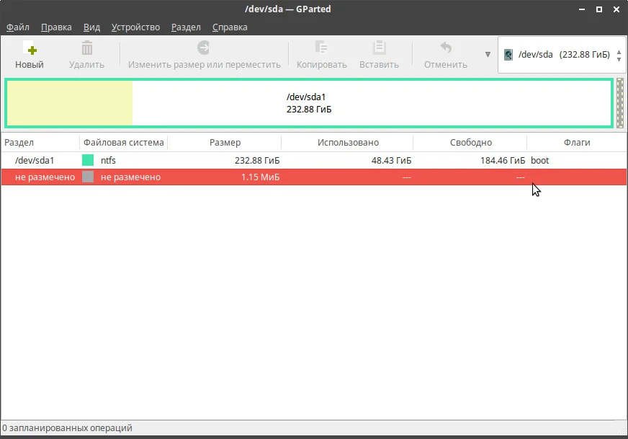Click the 232.88 ГиБ size cell of sda1
Image resolution: width=628 pixels, height=439 pixels.
(257, 160)
